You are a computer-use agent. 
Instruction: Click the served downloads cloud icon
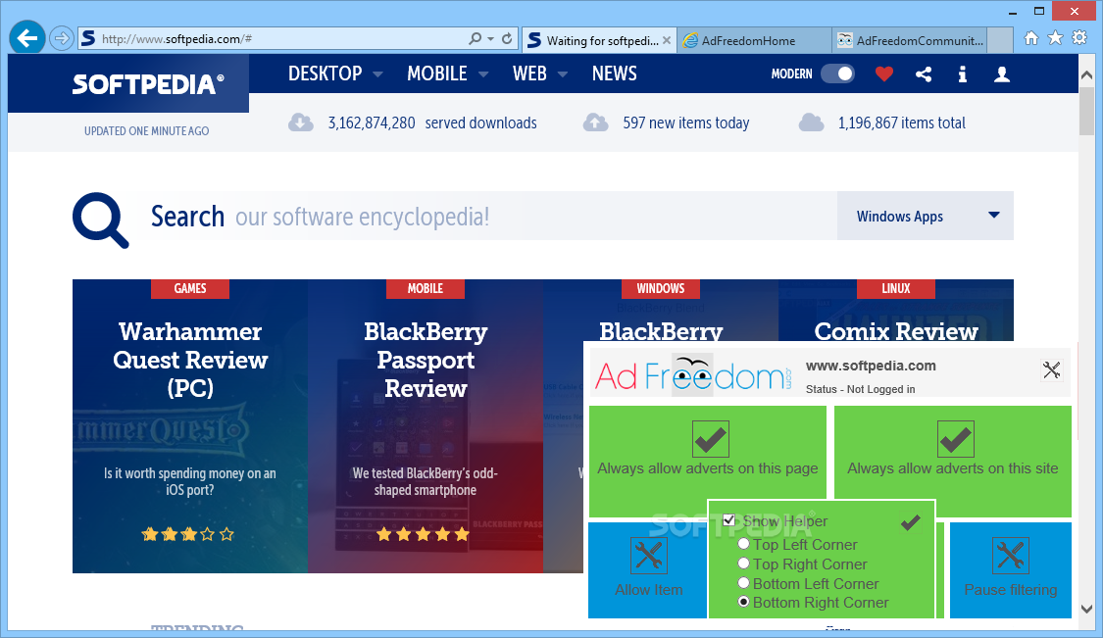[x=301, y=123]
